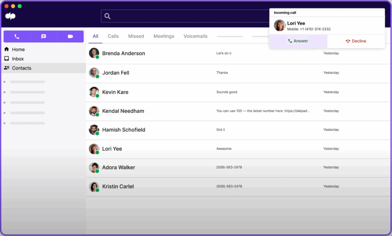
Task: Click the phone call icon button
Action: [x=17, y=36]
